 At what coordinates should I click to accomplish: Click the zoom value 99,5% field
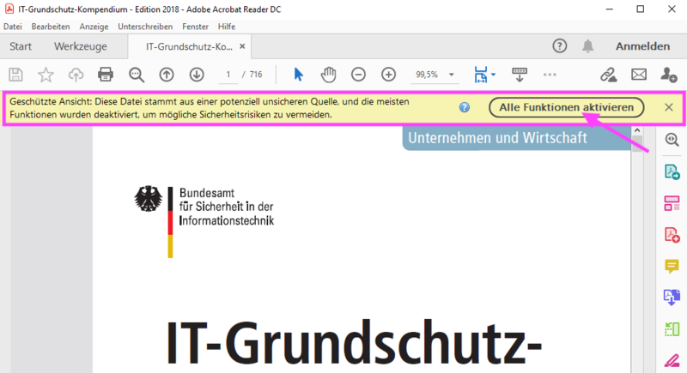click(x=427, y=75)
